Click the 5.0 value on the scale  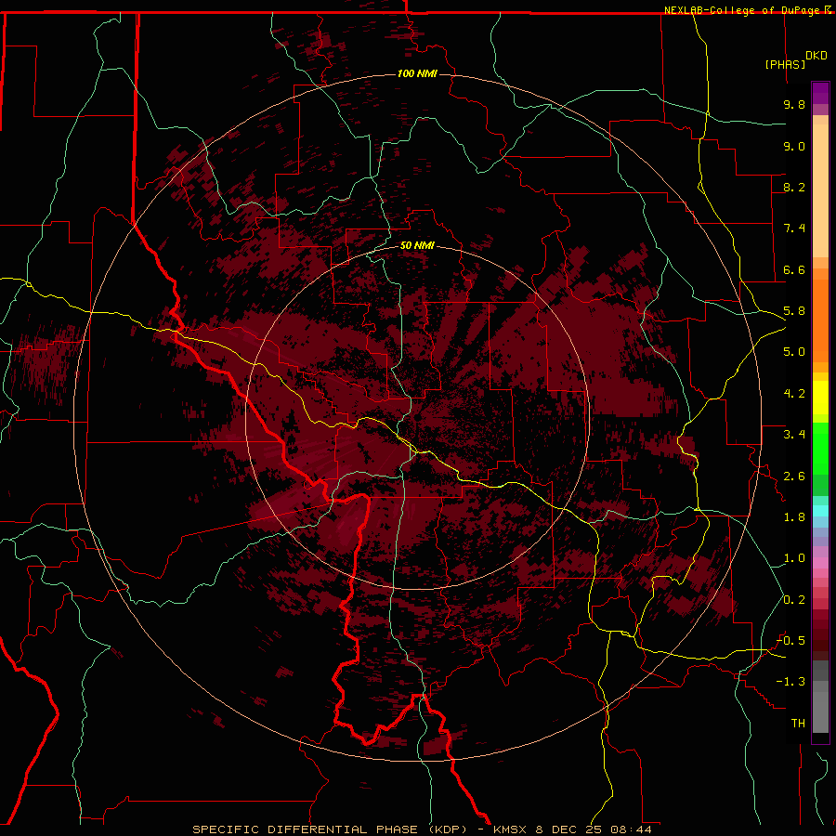(794, 352)
